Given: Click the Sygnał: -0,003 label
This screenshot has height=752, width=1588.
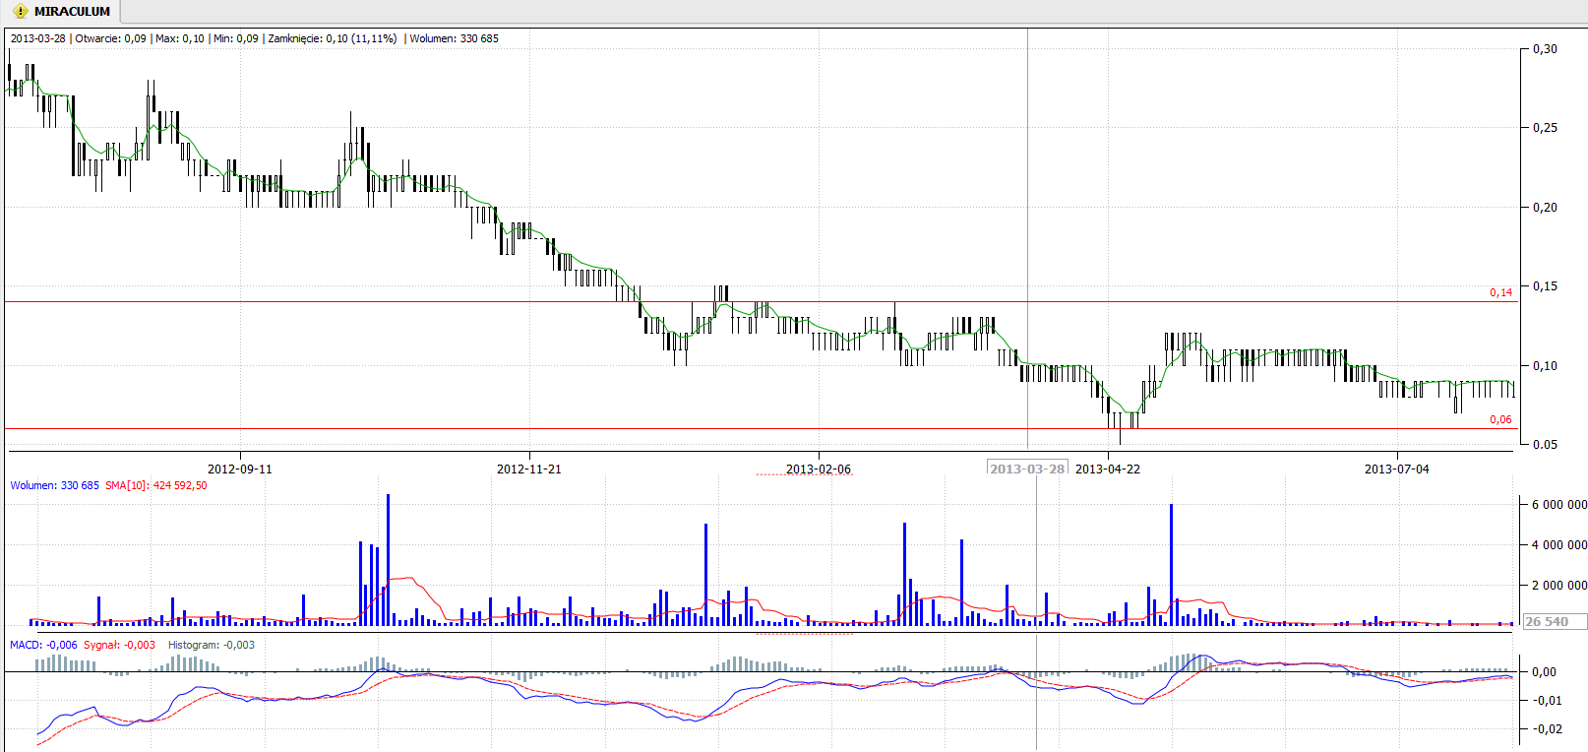Looking at the screenshot, I should 120,645.
